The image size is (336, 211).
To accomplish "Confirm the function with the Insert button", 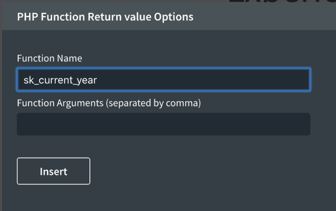I will (x=53, y=171).
